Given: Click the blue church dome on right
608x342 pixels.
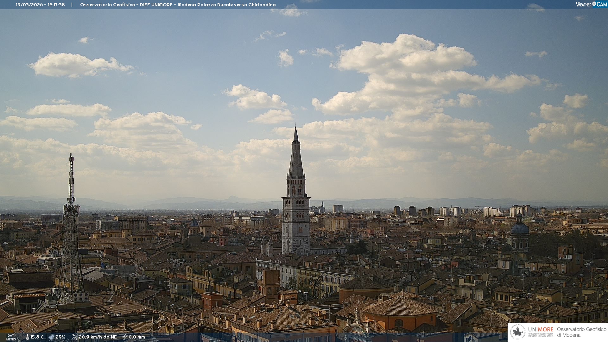Looking at the screenshot, I should tap(520, 228).
